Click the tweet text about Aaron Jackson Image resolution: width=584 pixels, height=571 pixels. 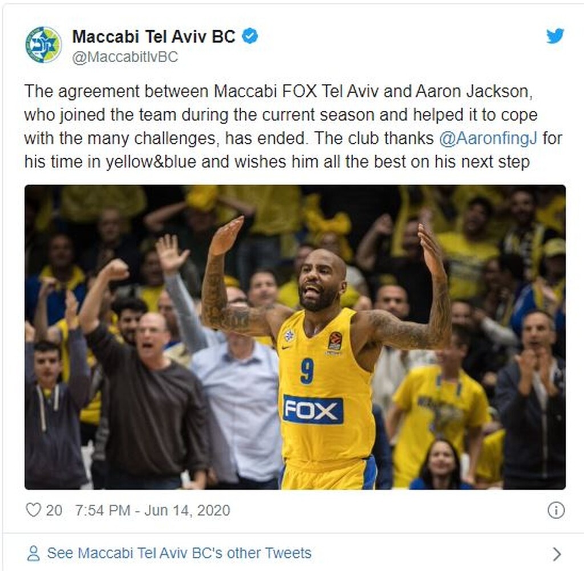click(293, 126)
